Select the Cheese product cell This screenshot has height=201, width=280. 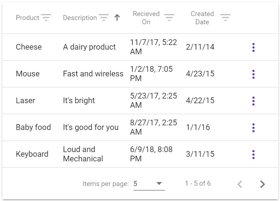click(x=29, y=47)
